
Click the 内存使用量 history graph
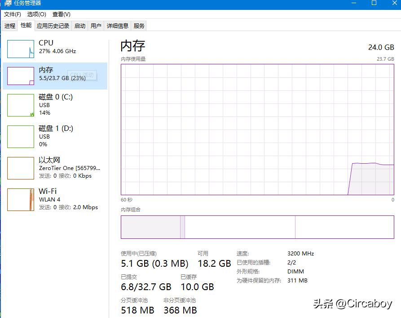click(257, 130)
